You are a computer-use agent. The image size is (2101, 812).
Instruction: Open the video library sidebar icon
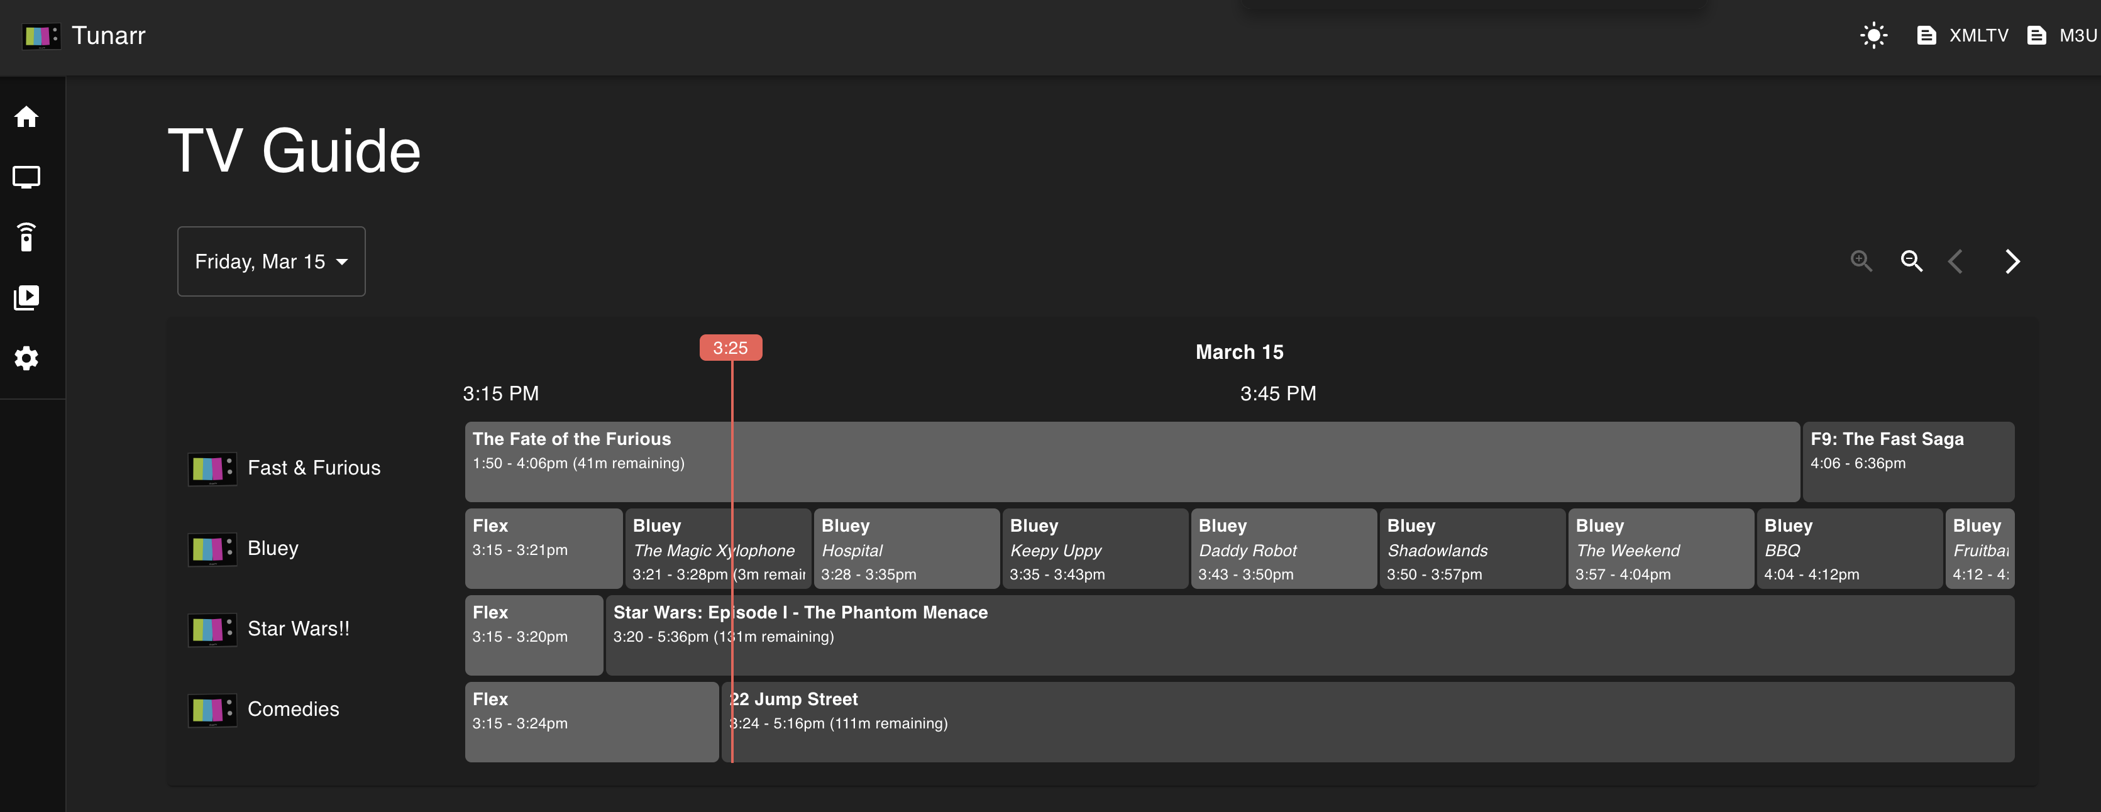coord(26,297)
